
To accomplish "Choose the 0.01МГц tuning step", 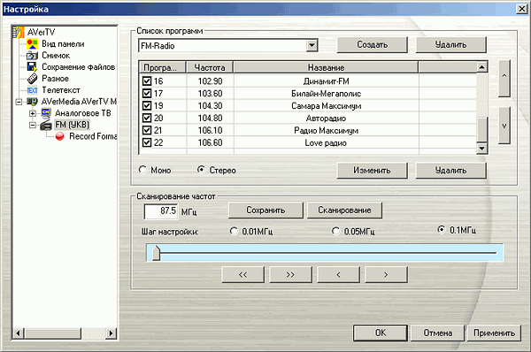I will click(x=234, y=231).
